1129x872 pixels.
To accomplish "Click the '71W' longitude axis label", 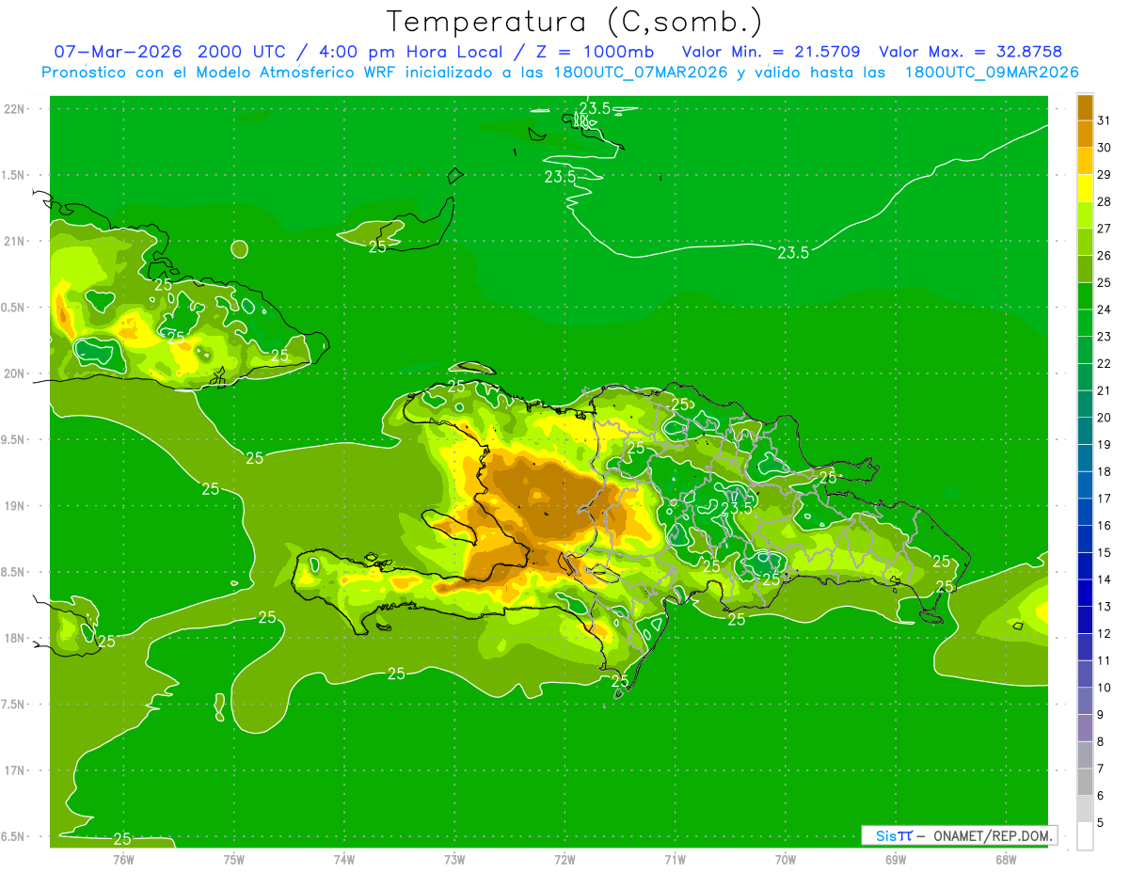I will pyautogui.click(x=675, y=859).
